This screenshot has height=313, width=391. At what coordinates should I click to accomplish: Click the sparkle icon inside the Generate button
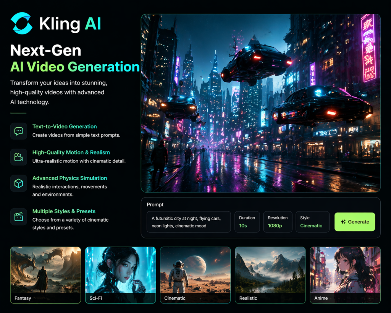coord(343,222)
